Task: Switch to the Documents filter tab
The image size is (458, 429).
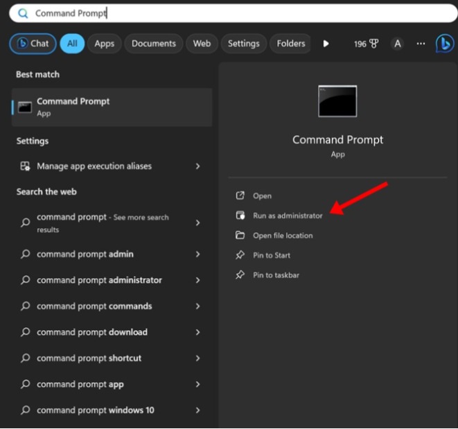Action: pos(153,44)
